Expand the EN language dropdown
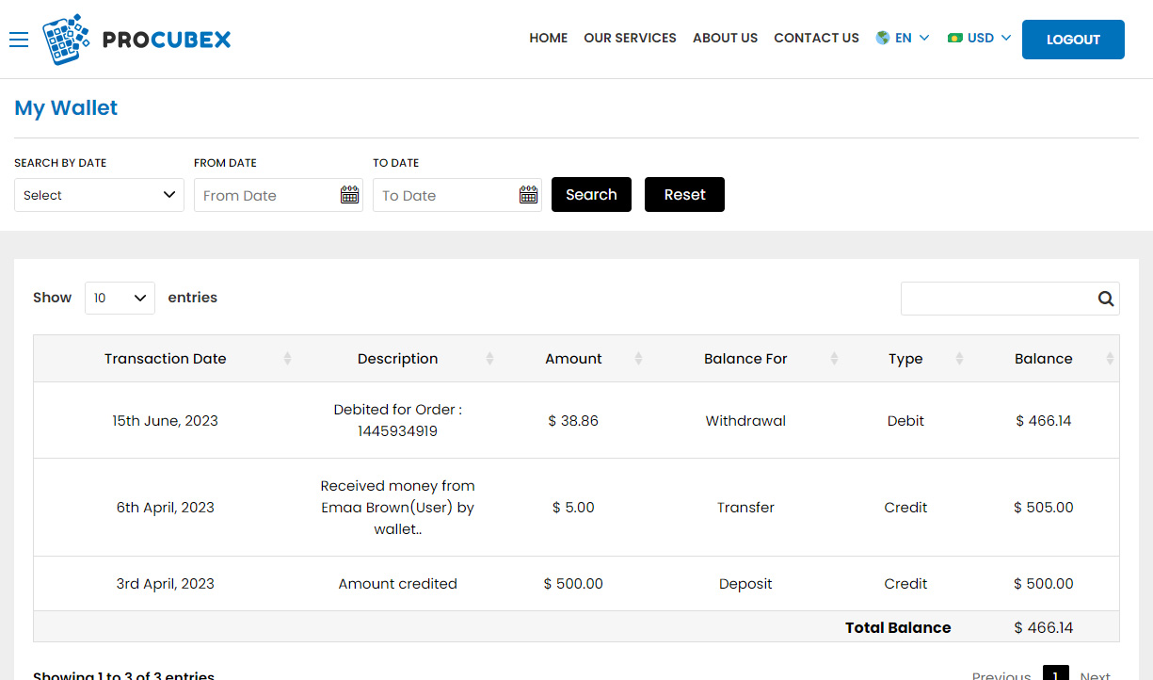Image resolution: width=1153 pixels, height=680 pixels. coord(903,38)
